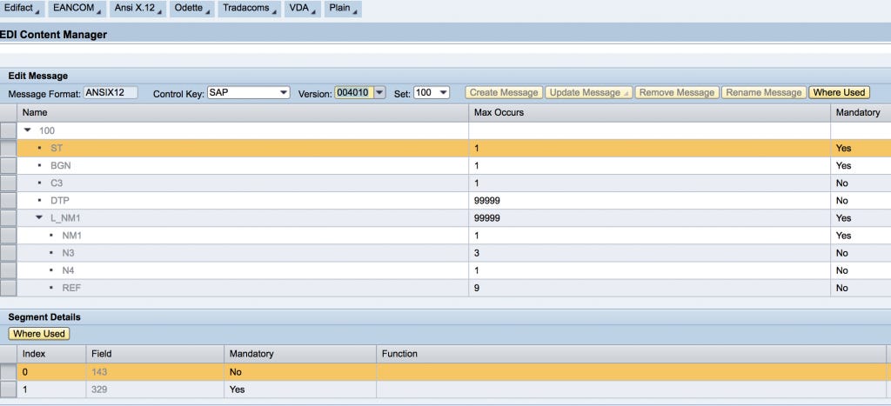Click the row selector for index 0
Image resolution: width=891 pixels, height=406 pixels.
tap(8, 372)
